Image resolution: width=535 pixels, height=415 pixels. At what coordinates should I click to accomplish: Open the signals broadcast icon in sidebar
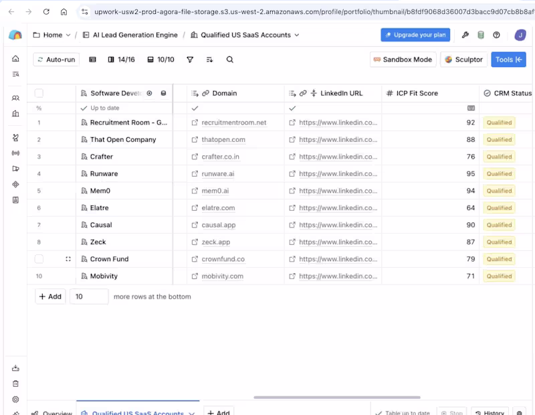click(15, 153)
